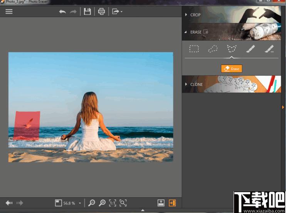Expand the bottom panel up arrow
This screenshot has height=213, width=286.
coord(143,210)
